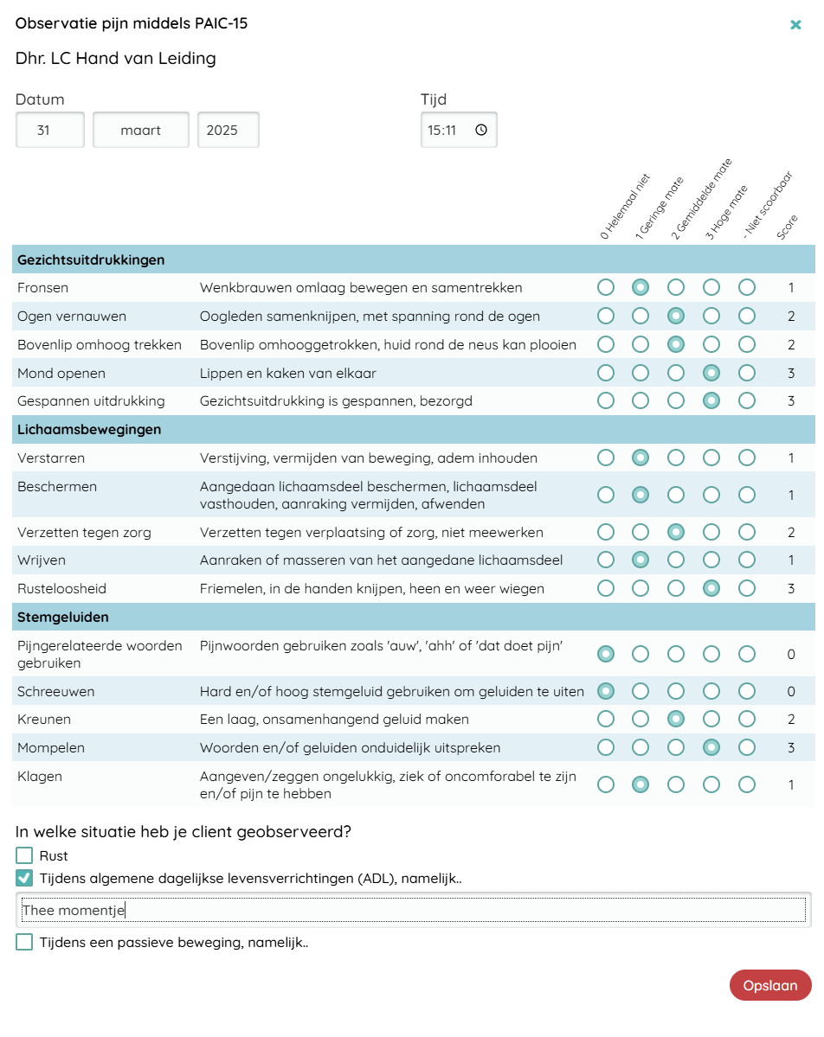Mark Mond openen as 'Niet scoorbaar'
This screenshot has width=824, height=1037.
tap(747, 373)
